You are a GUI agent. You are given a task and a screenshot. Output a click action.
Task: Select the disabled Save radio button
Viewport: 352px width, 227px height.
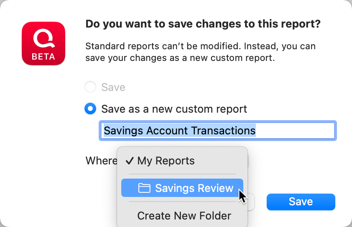90,87
